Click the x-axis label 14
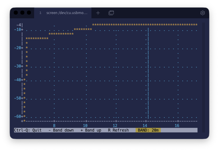The image size is (219, 151). [145, 126]
